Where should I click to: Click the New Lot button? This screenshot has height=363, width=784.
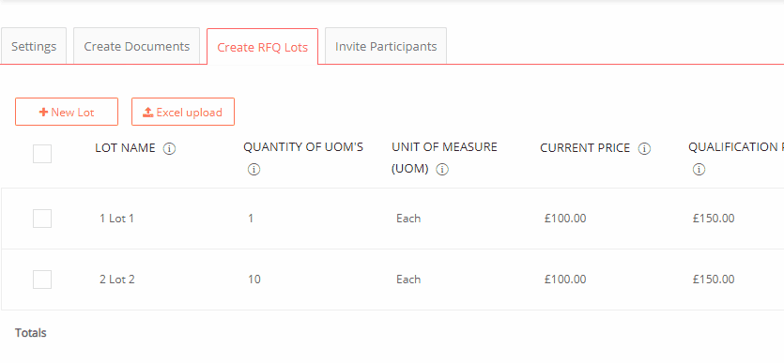tap(67, 112)
